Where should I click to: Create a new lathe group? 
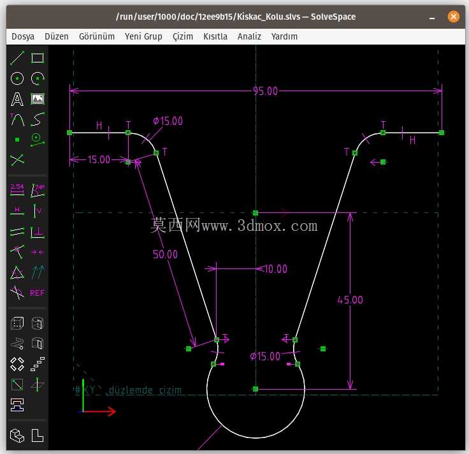click(x=38, y=323)
